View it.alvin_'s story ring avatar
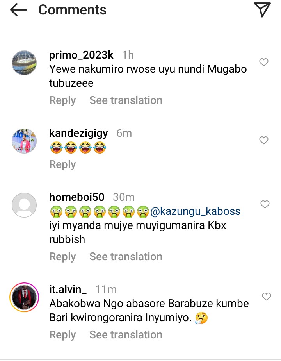The image size is (281, 361). (x=24, y=297)
